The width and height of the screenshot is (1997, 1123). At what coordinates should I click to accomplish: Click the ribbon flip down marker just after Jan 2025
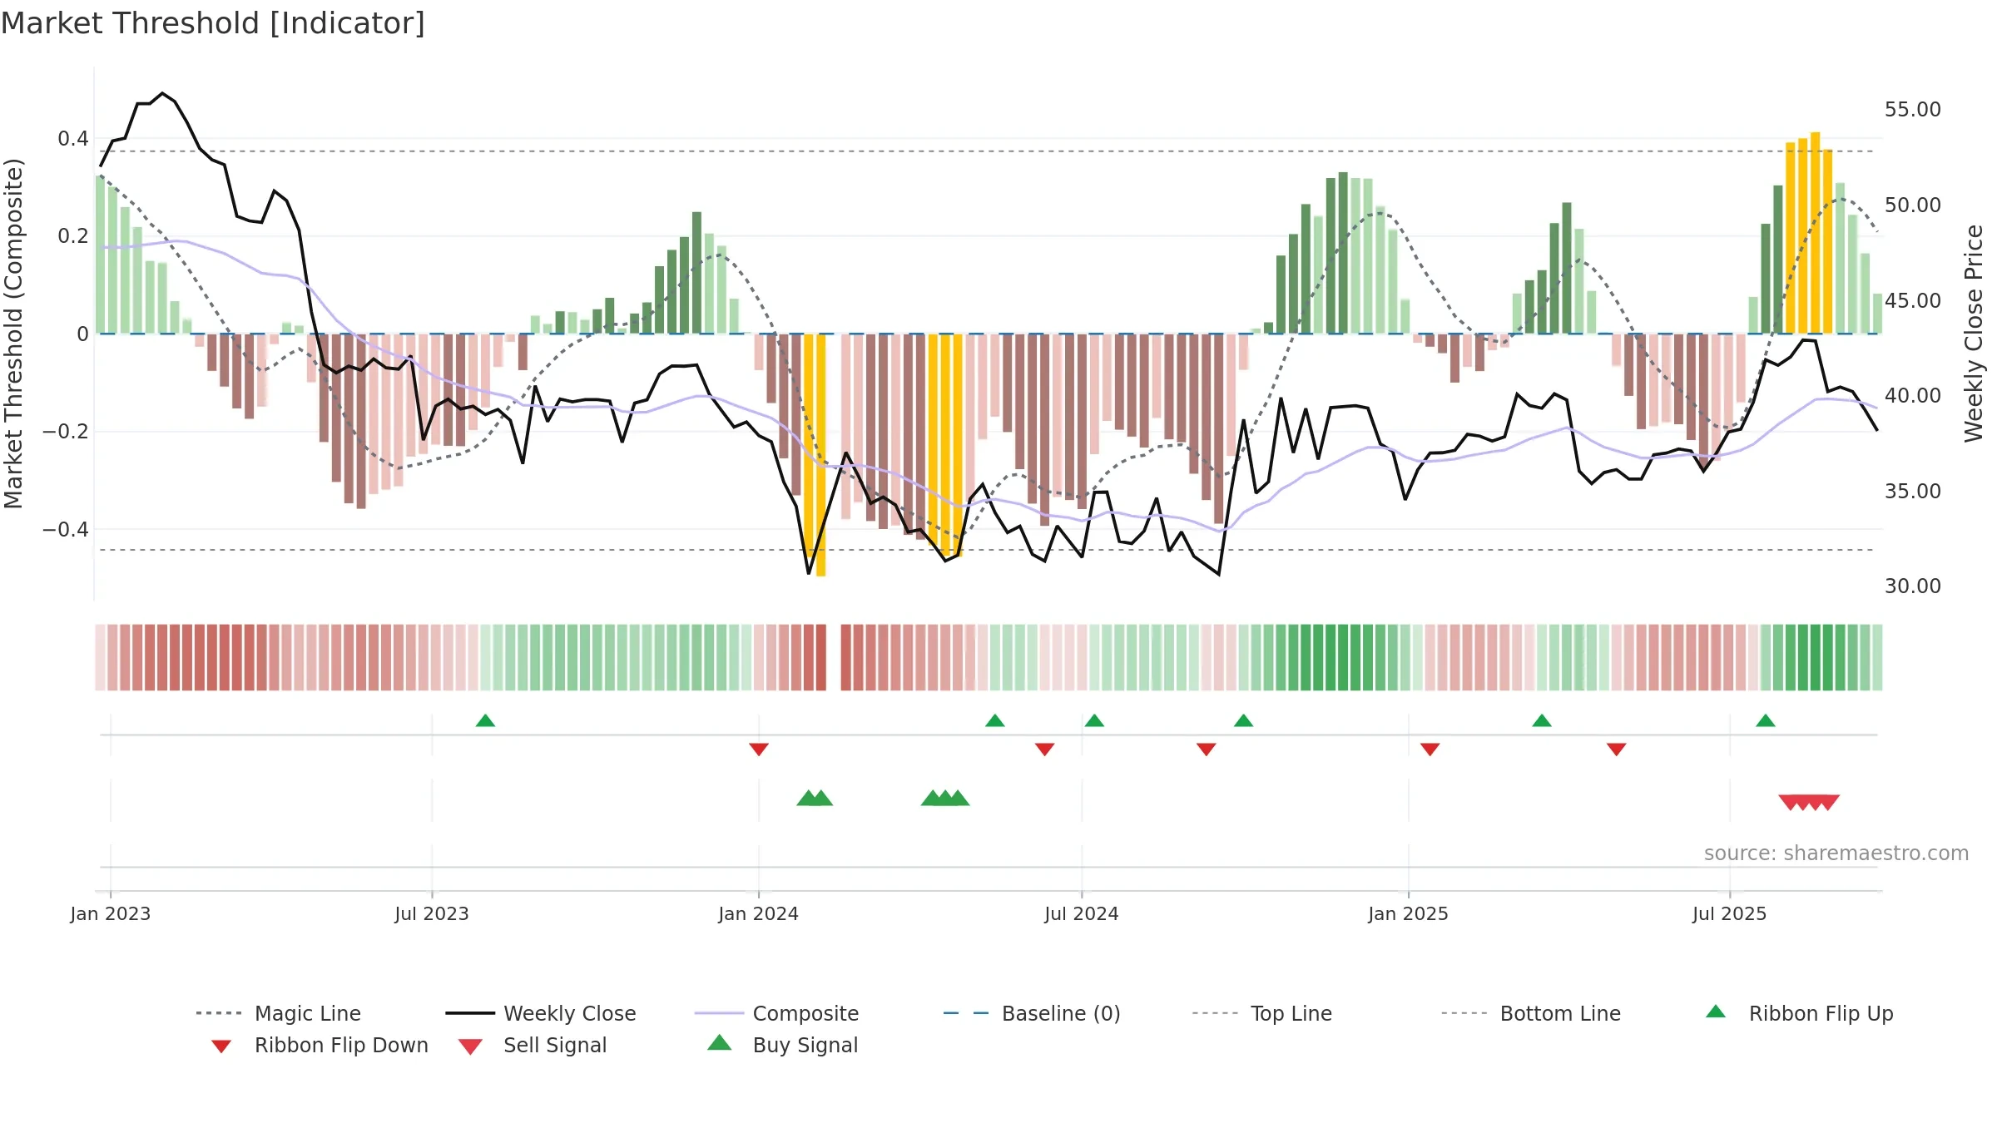click(x=1430, y=749)
